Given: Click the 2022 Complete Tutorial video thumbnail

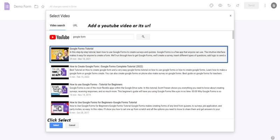Looking at the screenshot, I should coord(60,72).
